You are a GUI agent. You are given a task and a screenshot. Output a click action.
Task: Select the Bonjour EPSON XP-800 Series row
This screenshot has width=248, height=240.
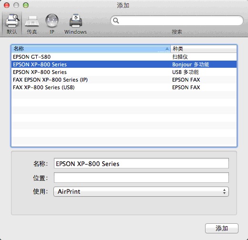click(x=124, y=64)
